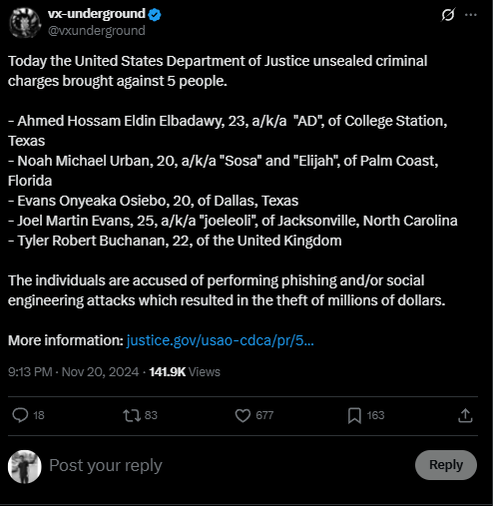The width and height of the screenshot is (493, 506).
Task: Click the 677 likes count
Action: pyautogui.click(x=264, y=415)
